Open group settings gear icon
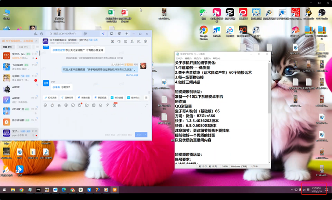The height and width of the screenshot is (200, 332). (x=145, y=41)
